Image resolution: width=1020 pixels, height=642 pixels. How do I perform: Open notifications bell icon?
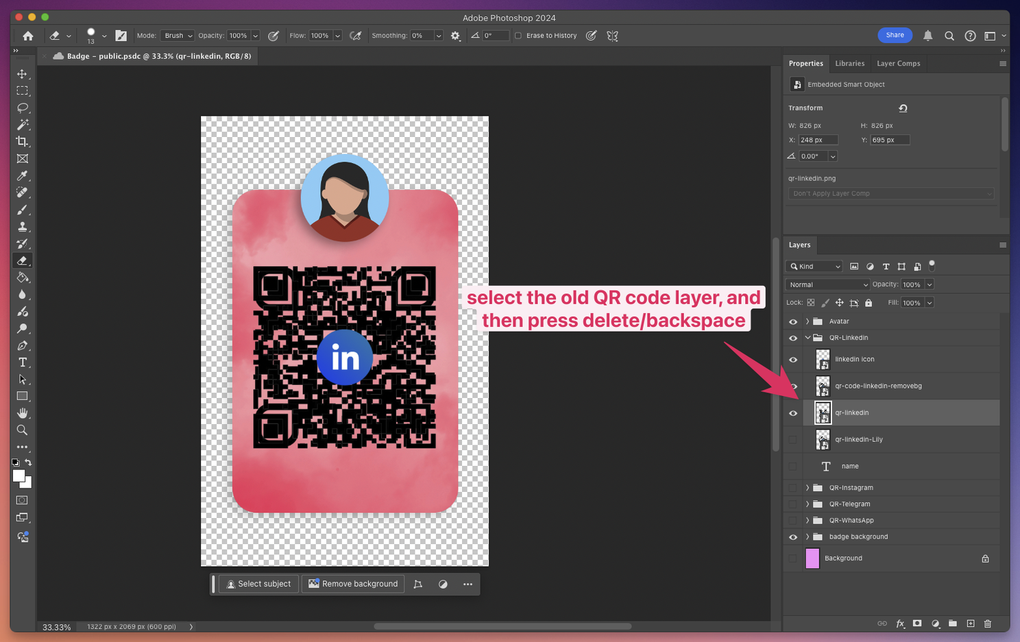927,36
